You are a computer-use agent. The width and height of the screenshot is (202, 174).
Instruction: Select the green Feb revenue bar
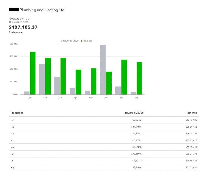48,76
